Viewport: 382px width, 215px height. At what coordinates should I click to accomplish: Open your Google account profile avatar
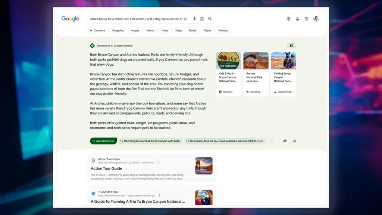pos(316,18)
